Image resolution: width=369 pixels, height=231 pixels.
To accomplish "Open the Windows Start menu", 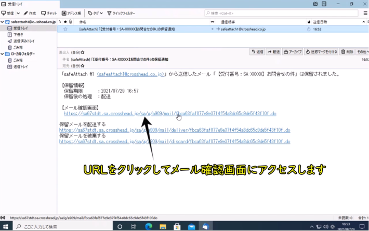I will click(x=5, y=226).
